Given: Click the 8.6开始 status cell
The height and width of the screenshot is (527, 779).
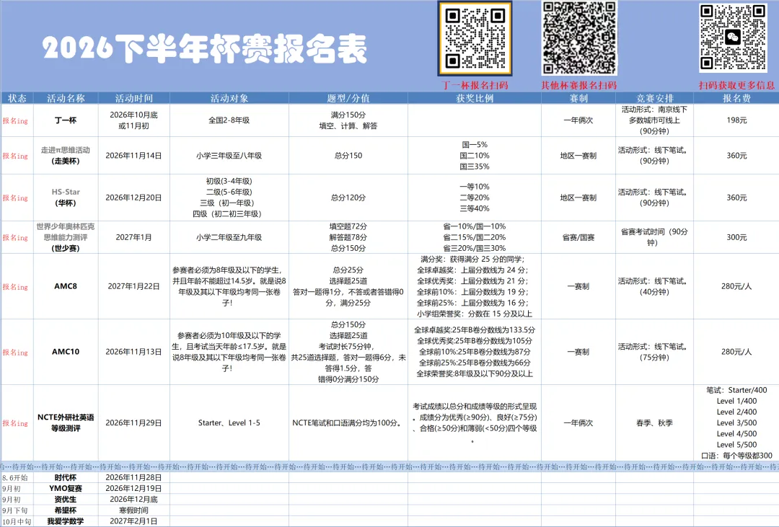Looking at the screenshot, I should tap(17, 478).
